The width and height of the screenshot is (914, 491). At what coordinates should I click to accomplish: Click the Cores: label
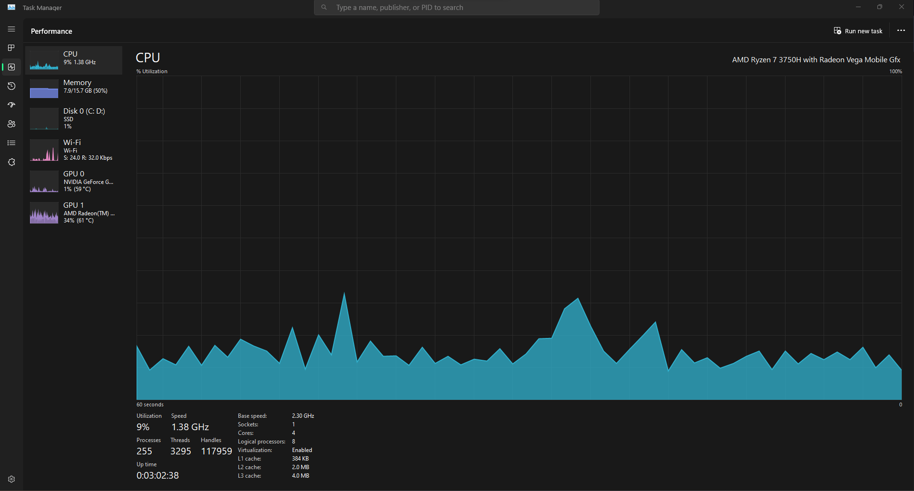click(246, 433)
